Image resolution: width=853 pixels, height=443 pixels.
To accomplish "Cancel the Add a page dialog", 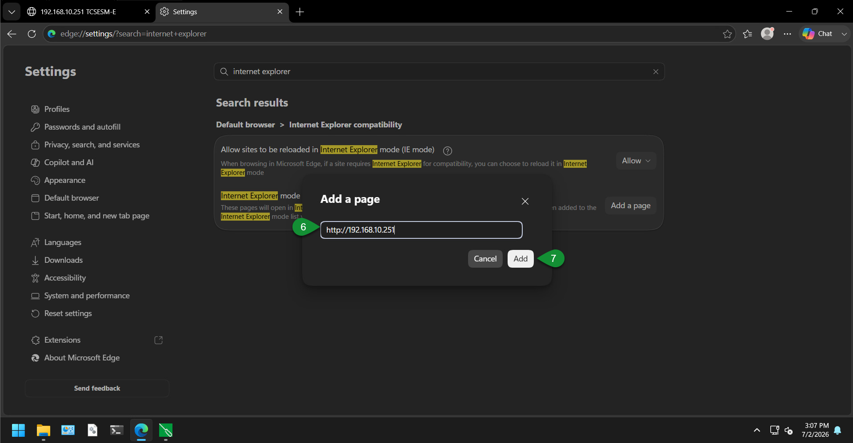I will click(x=485, y=259).
